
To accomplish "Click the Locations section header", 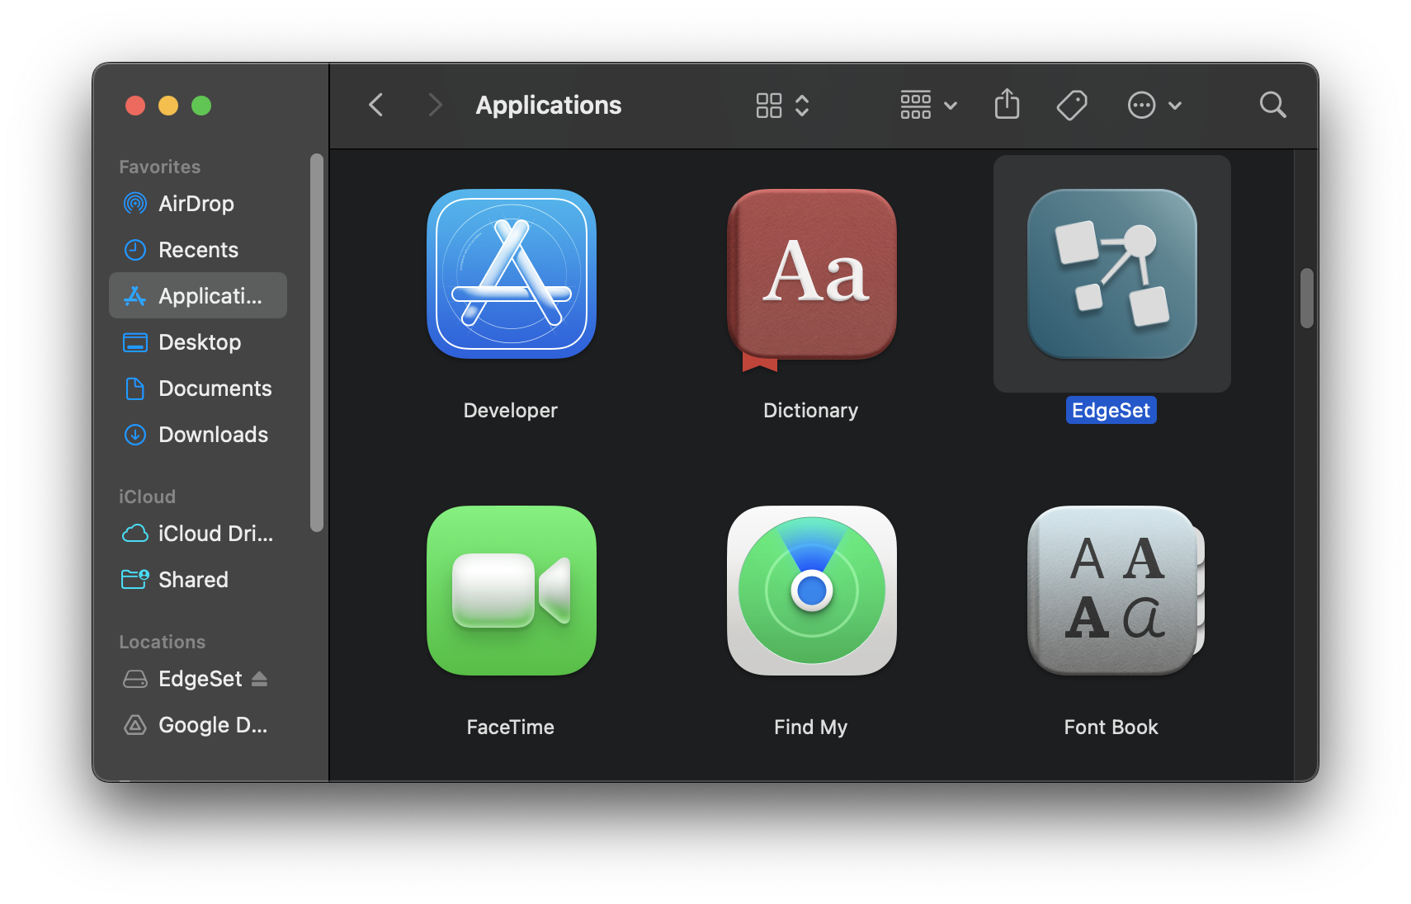I will click(162, 642).
